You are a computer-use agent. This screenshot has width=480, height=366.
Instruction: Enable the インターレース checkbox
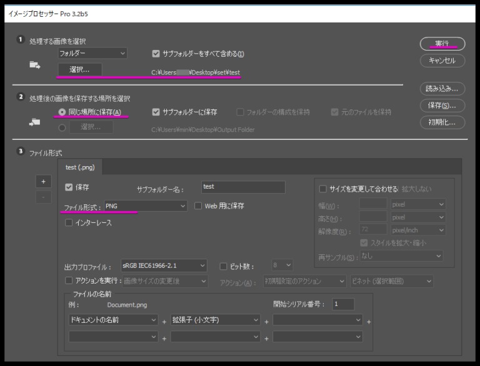(x=69, y=223)
